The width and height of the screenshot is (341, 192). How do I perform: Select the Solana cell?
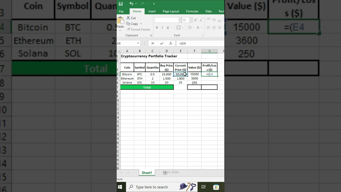127,82
